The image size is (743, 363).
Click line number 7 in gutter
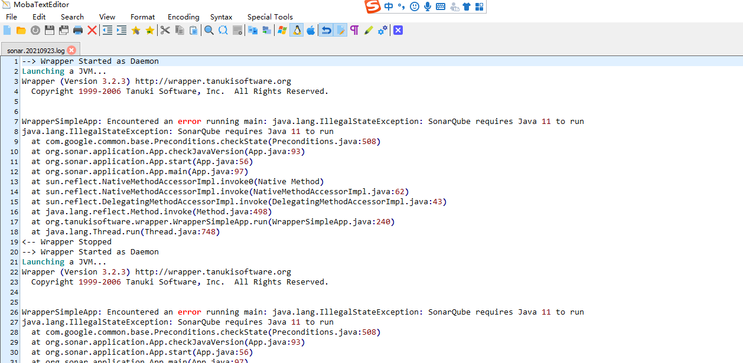pyautogui.click(x=15, y=121)
